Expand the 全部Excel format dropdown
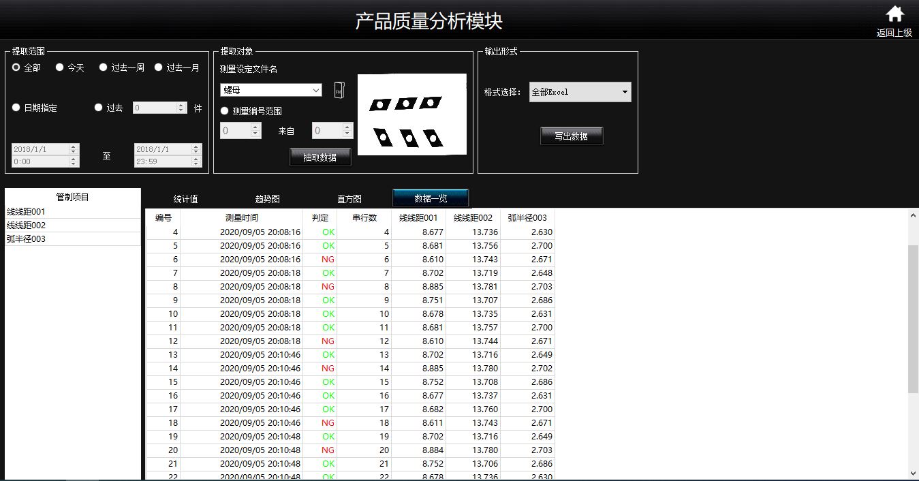919x481 pixels. click(x=580, y=92)
